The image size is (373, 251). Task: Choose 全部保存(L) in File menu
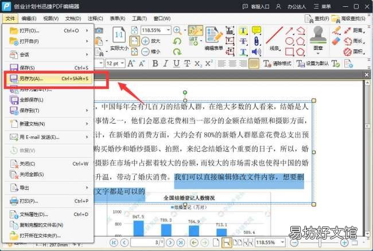48,100
